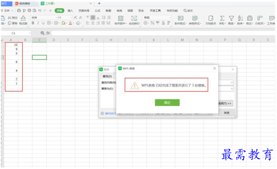Click the Clear eraser icon
277x169 pixels.
(x=78, y=23)
